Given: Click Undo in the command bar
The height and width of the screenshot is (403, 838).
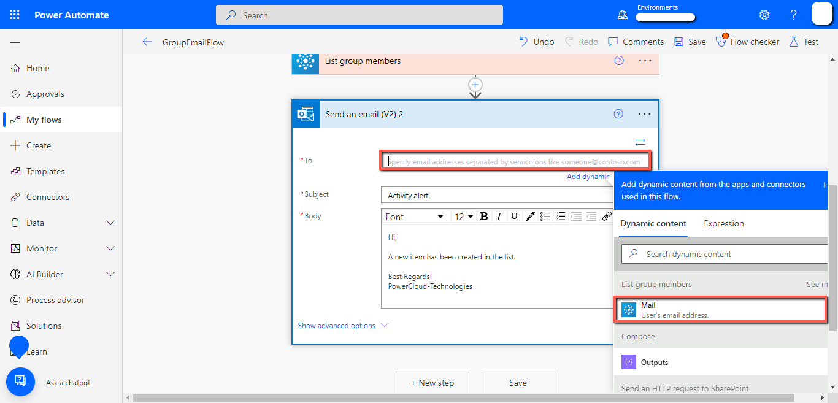Looking at the screenshot, I should (x=537, y=42).
